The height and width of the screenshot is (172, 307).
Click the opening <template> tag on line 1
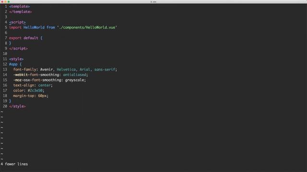pos(19,6)
